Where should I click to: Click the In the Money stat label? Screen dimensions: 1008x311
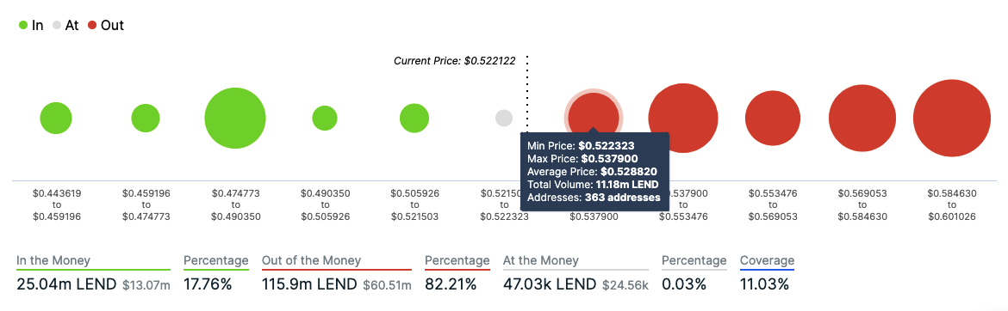click(53, 261)
